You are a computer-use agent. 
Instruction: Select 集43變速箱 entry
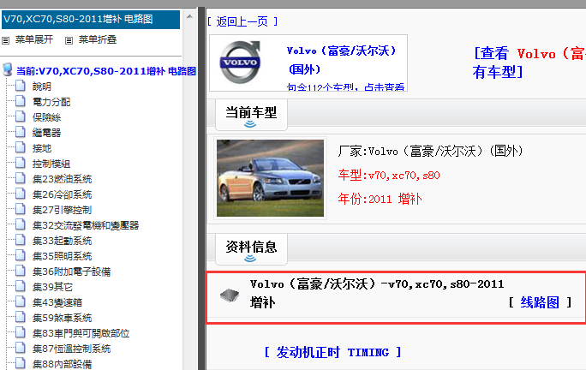(57, 302)
